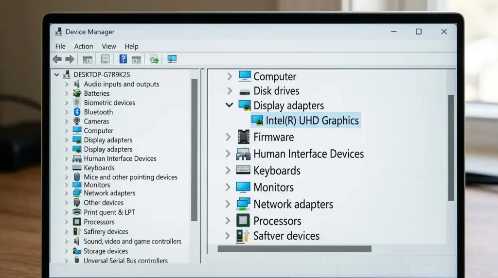Expand the Cameras category
498x278 pixels.
[66, 121]
